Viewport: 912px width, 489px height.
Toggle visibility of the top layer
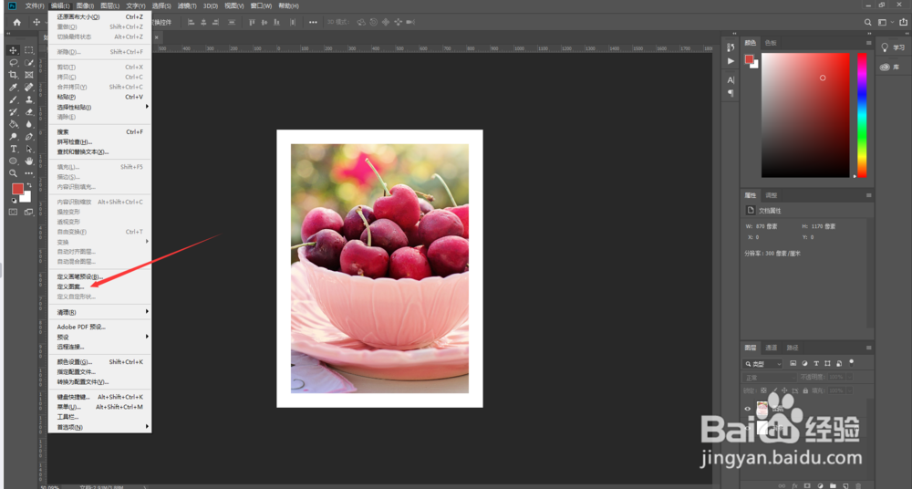click(x=748, y=409)
